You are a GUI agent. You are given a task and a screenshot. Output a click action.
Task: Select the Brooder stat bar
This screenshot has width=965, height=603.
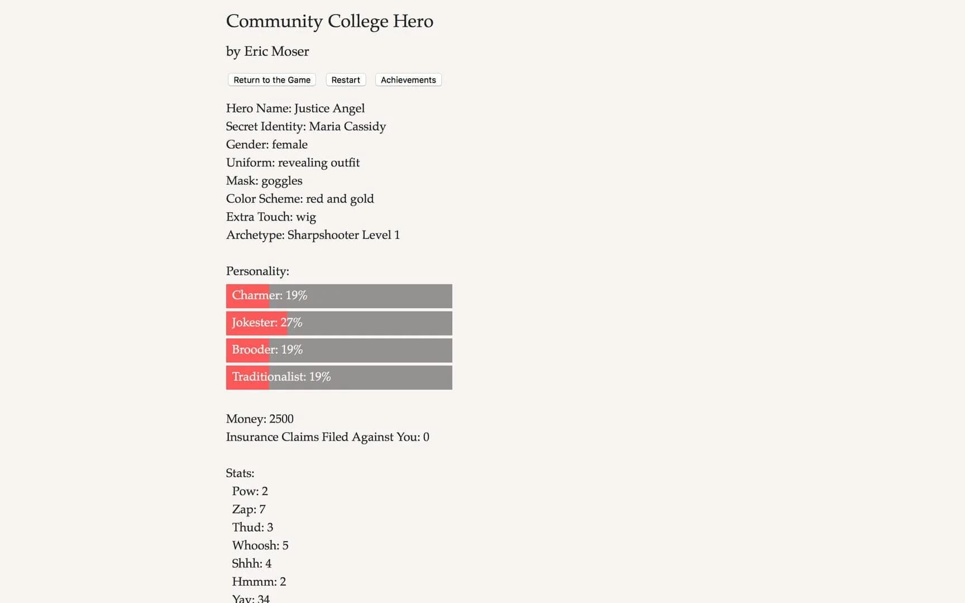click(x=338, y=350)
